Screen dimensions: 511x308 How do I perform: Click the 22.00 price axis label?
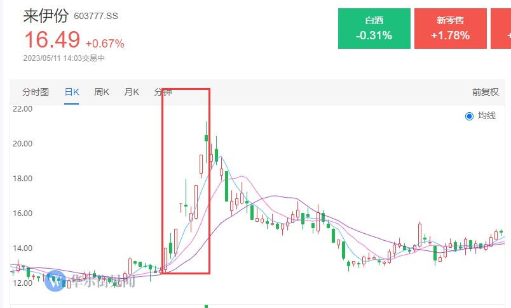tap(22, 109)
